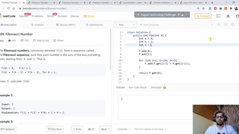Screen dimensions: 239x134
Task: Toggle the Autocomplete option
Action: tap(149, 25)
